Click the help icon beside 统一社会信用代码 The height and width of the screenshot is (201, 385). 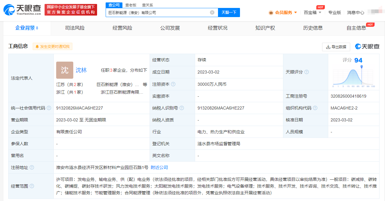[49, 108]
